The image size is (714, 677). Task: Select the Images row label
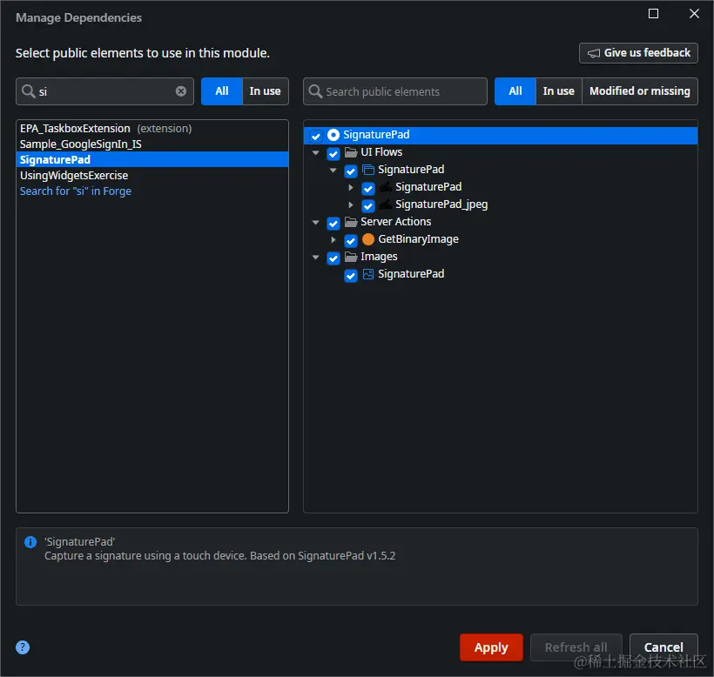click(x=379, y=257)
